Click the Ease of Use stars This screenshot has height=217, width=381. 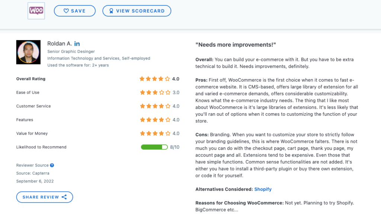click(x=155, y=92)
